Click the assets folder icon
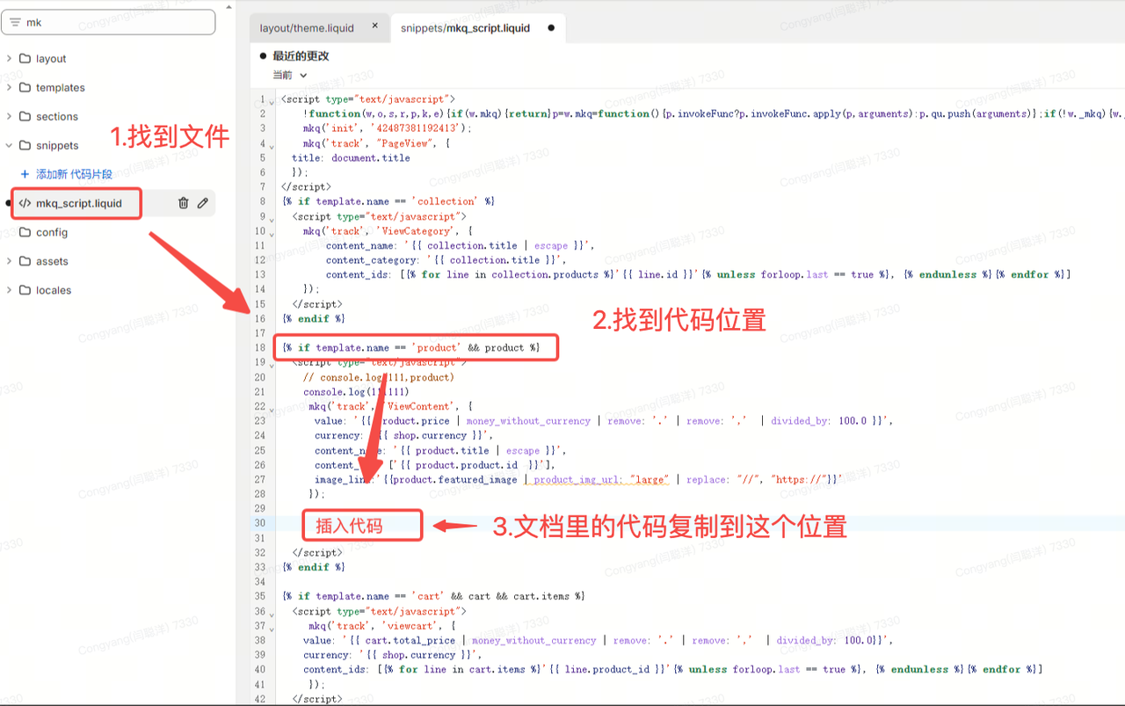1125x706 pixels. [x=25, y=262]
